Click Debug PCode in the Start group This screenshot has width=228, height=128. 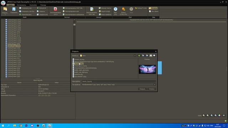pos(141,8)
